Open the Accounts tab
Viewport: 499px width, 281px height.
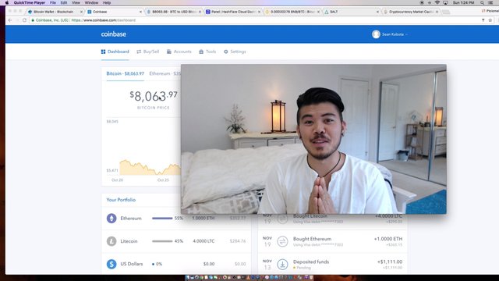point(179,52)
